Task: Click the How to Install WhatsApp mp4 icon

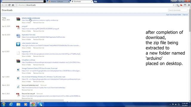Action: 18,78
